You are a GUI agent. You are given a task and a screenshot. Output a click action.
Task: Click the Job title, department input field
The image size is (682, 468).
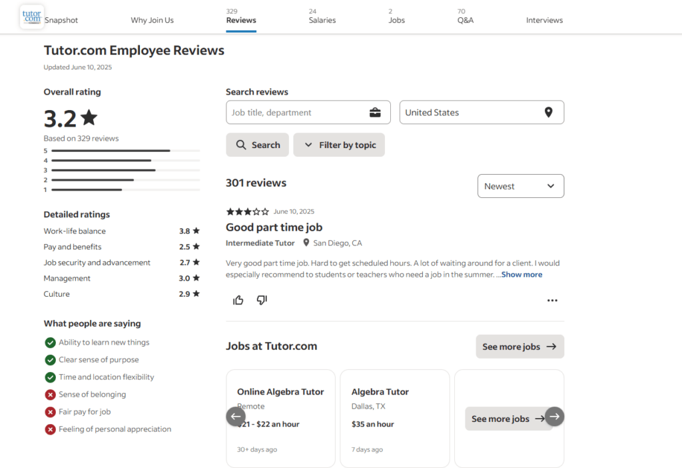coord(296,113)
